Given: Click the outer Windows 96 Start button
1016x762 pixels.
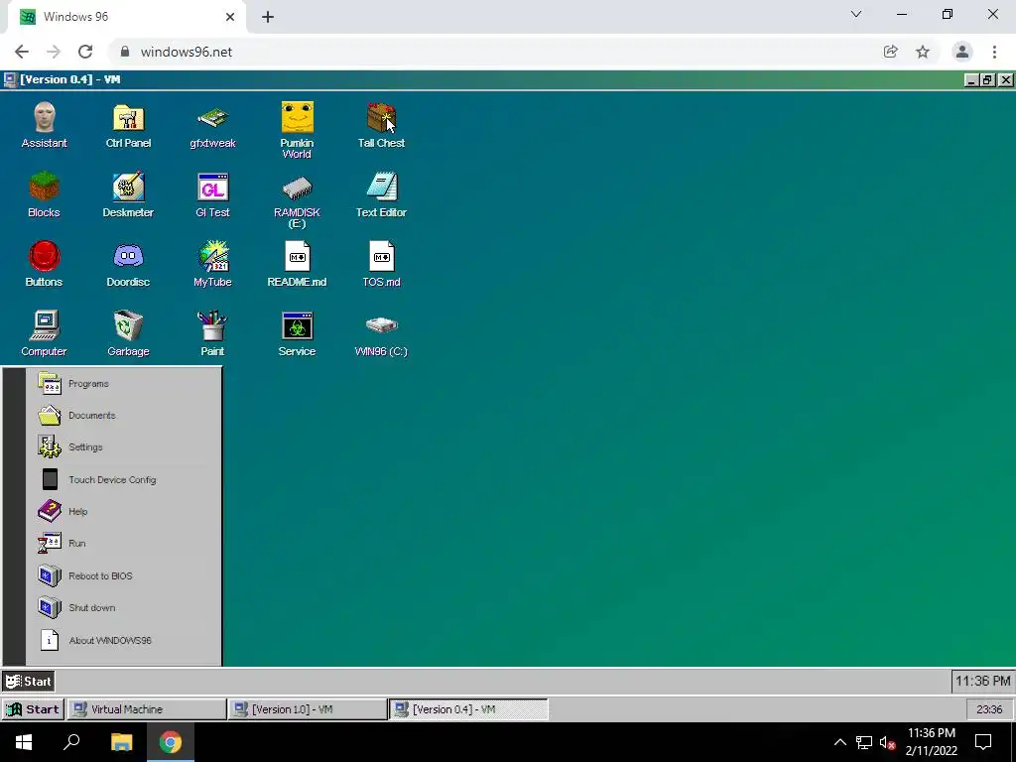Looking at the screenshot, I should coord(33,709).
